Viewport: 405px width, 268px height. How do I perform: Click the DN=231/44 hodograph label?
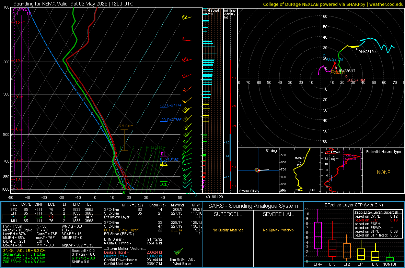367,52
